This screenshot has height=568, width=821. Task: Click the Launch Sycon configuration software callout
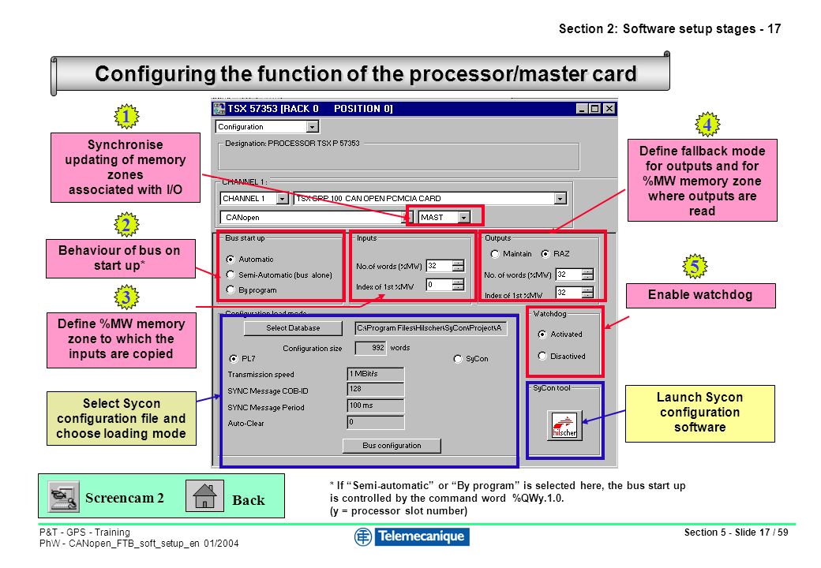(x=699, y=413)
